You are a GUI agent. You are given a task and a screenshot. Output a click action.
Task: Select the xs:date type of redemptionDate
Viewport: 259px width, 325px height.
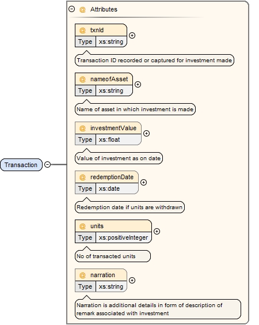[x=117, y=188]
